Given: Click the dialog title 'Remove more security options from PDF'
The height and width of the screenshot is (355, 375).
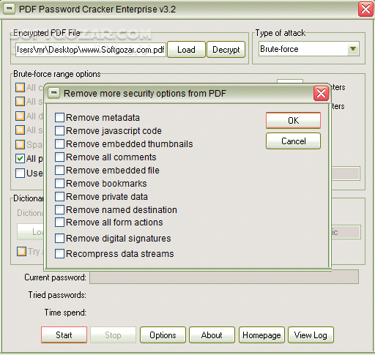Looking at the screenshot, I should (145, 93).
